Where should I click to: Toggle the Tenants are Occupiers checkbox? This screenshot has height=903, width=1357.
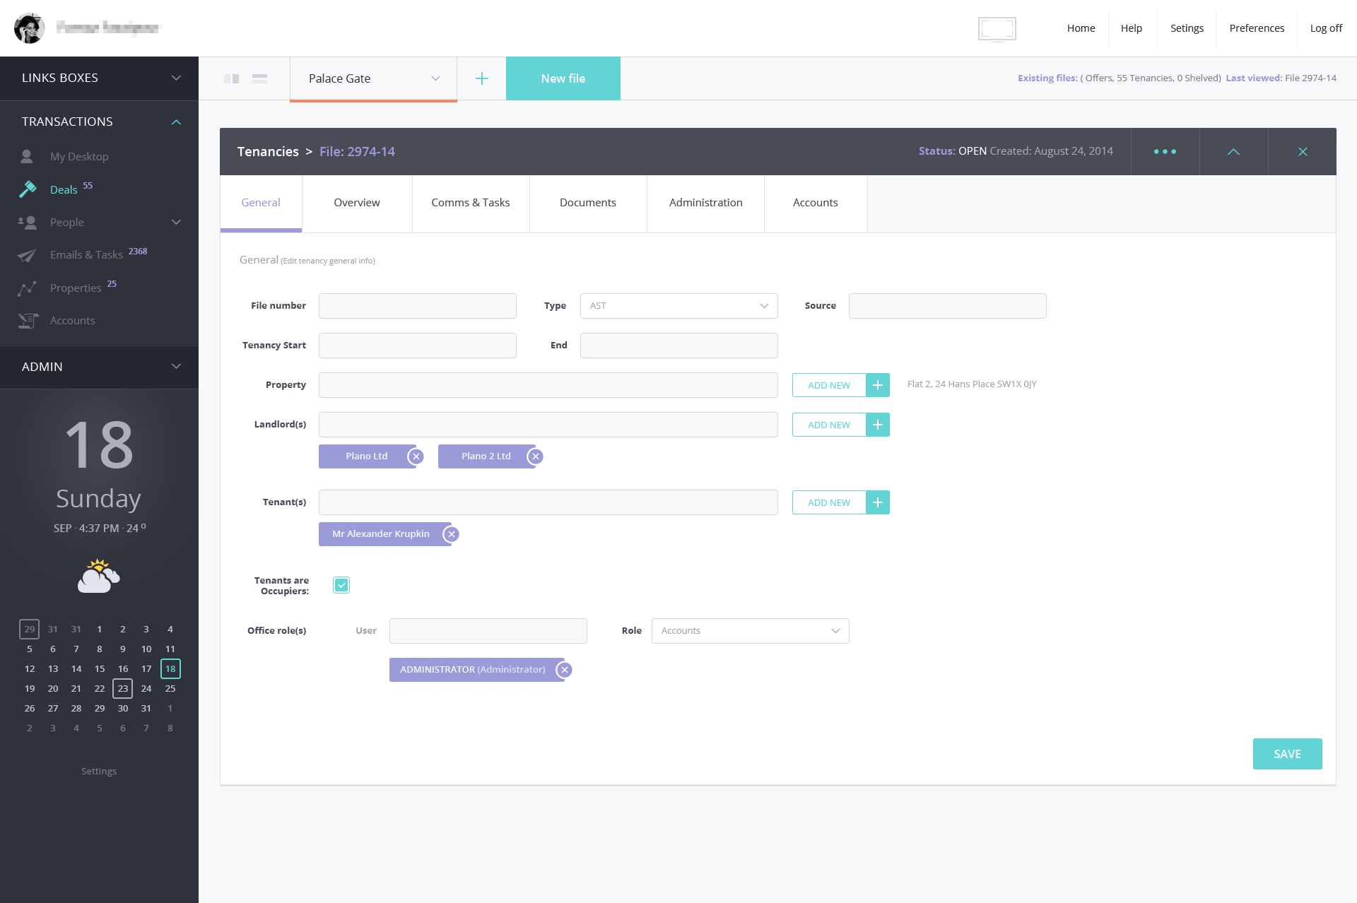pos(341,584)
